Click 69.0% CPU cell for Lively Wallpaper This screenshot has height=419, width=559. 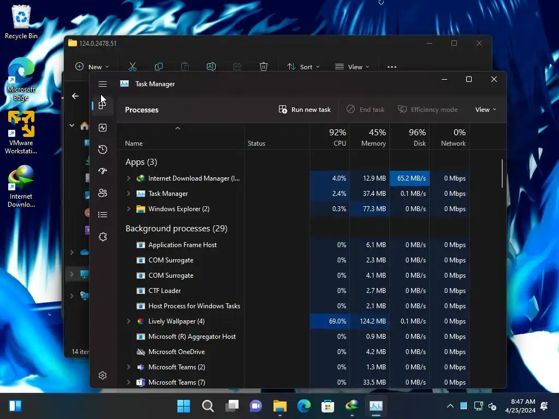[x=330, y=321]
